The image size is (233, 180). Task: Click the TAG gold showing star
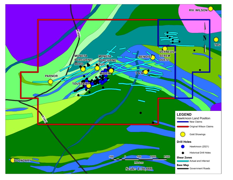coord(216,40)
